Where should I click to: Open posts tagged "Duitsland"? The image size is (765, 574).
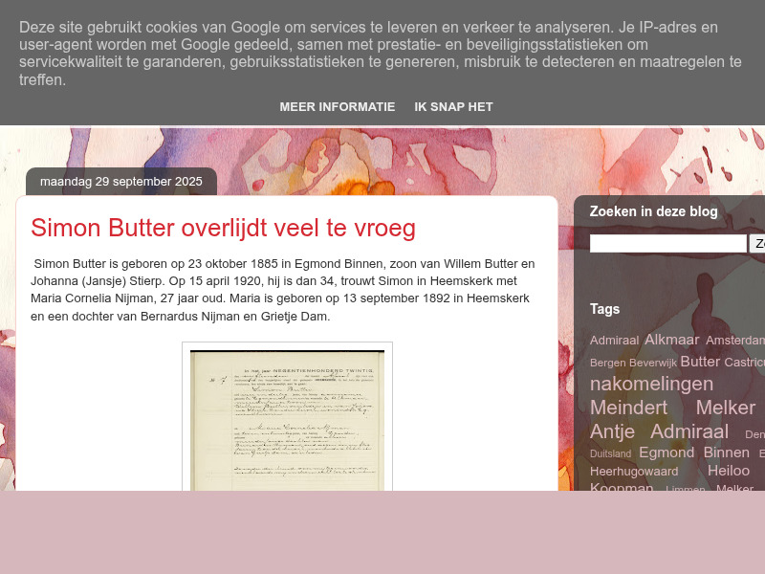pyautogui.click(x=610, y=453)
